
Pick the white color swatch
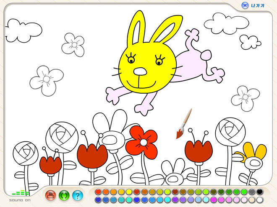tap(260, 199)
